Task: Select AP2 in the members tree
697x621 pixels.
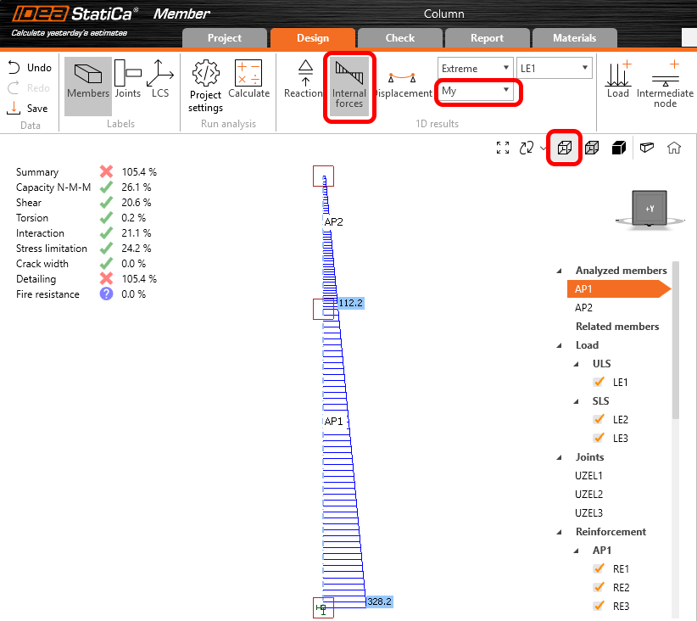Action: 584,308
